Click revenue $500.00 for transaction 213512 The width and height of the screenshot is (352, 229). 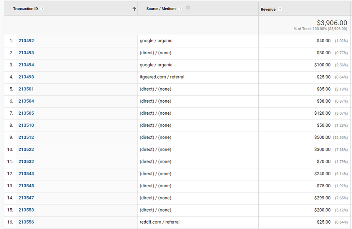[322, 137]
